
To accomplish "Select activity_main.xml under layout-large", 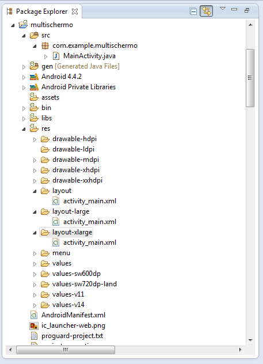I will [90, 222].
